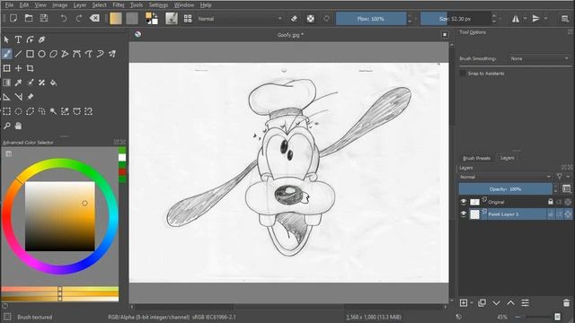Select the Color Picker eyedropper tool
The width and height of the screenshot is (575, 323).
pyautogui.click(x=18, y=83)
